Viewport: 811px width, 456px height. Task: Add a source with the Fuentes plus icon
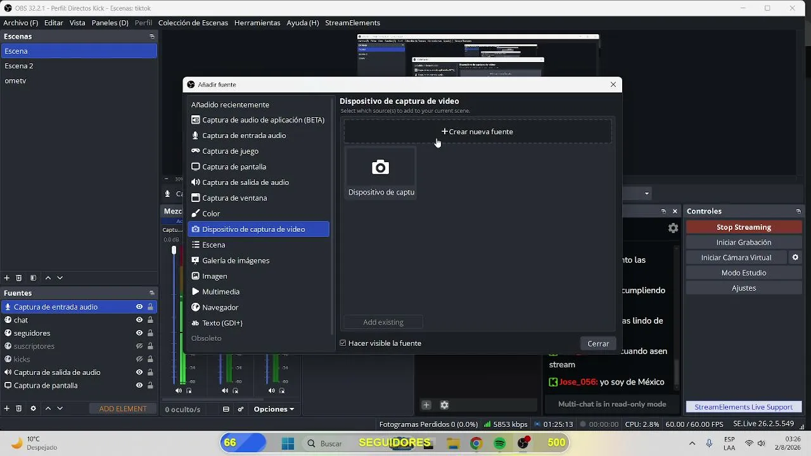tap(7, 408)
